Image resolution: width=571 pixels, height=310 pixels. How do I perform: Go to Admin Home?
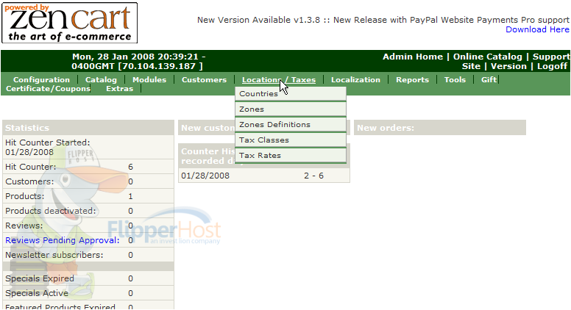pyautogui.click(x=413, y=57)
